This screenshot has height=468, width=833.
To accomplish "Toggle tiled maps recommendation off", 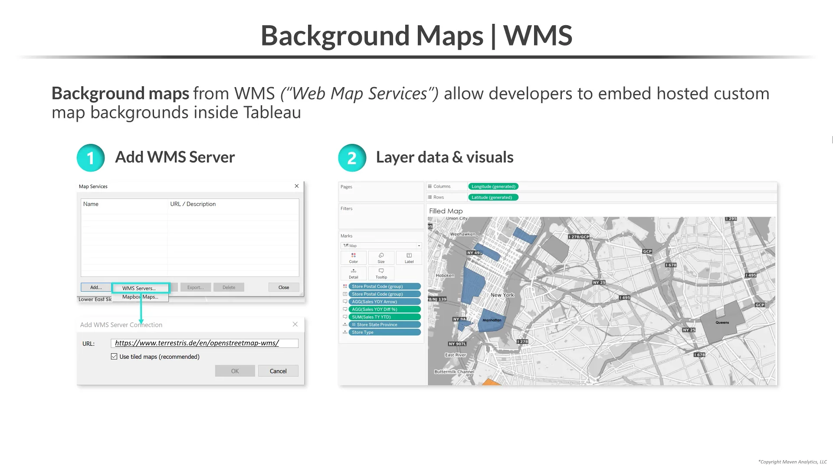I will pos(114,356).
